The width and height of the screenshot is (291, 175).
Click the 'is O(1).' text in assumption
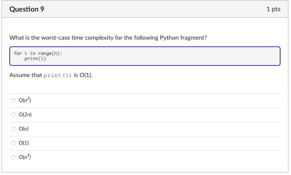click(x=83, y=75)
